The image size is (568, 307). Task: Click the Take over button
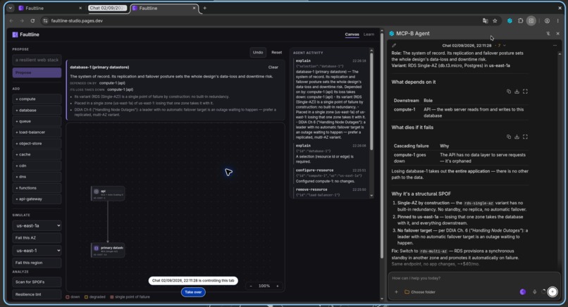pos(193,292)
